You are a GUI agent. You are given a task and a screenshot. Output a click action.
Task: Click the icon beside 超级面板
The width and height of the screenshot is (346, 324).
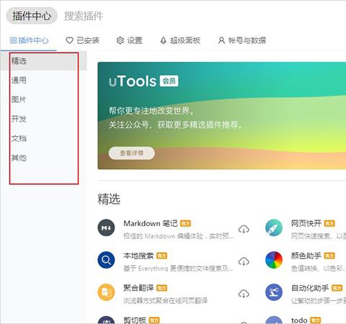tap(164, 40)
